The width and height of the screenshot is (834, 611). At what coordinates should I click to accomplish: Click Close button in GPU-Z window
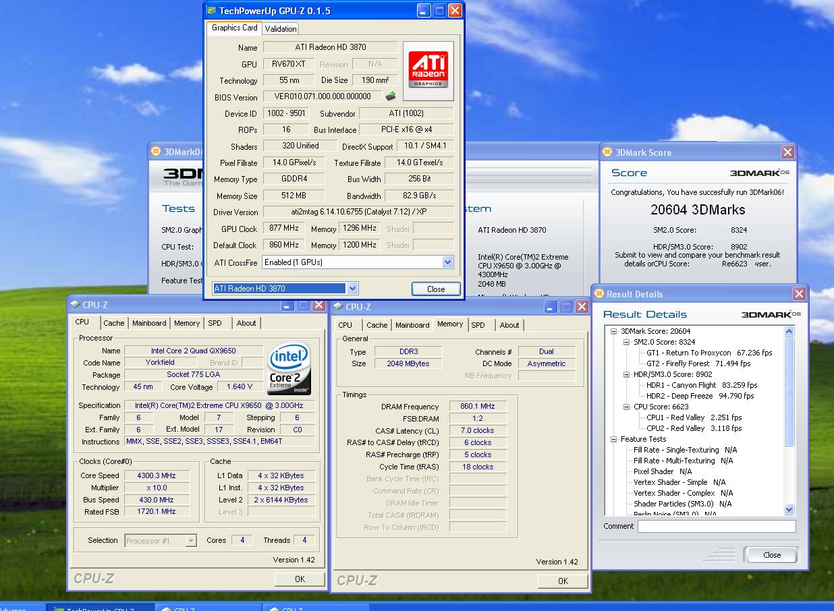tap(436, 289)
